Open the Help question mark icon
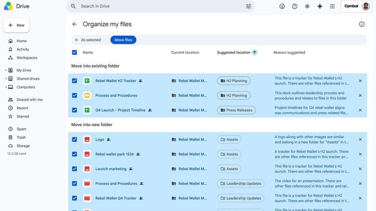The image size is (376, 211). coord(295,6)
